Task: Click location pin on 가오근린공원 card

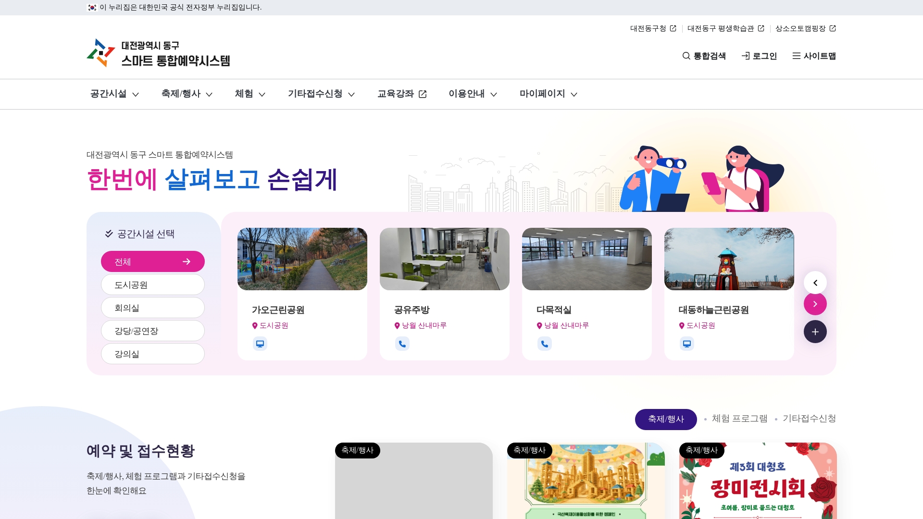Action: click(255, 326)
